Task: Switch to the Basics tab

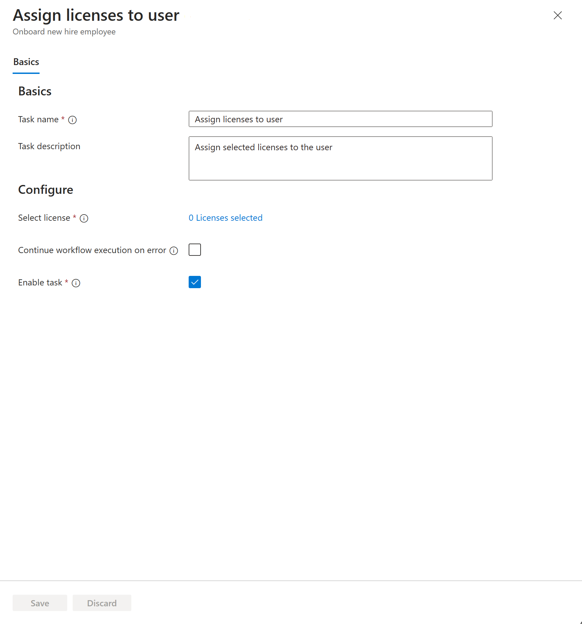Action: click(x=26, y=62)
